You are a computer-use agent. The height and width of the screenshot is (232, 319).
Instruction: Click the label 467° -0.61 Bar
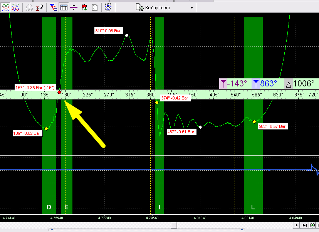pos(181,132)
